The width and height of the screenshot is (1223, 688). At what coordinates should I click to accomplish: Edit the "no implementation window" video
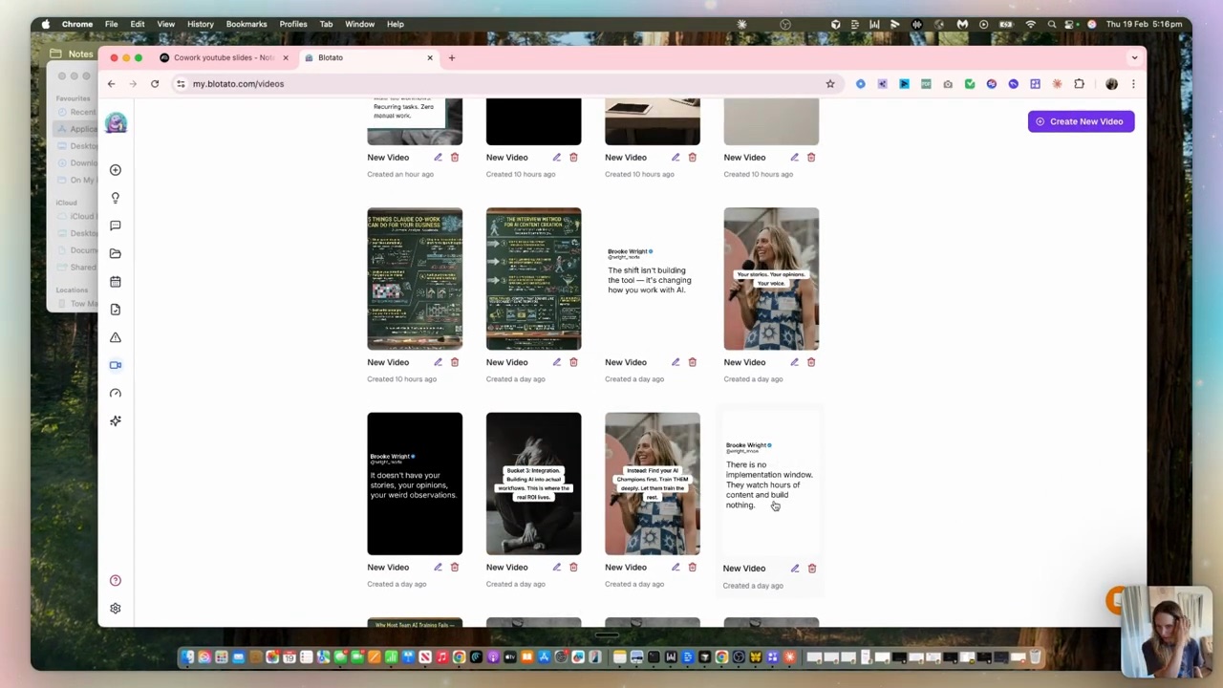pos(795,569)
